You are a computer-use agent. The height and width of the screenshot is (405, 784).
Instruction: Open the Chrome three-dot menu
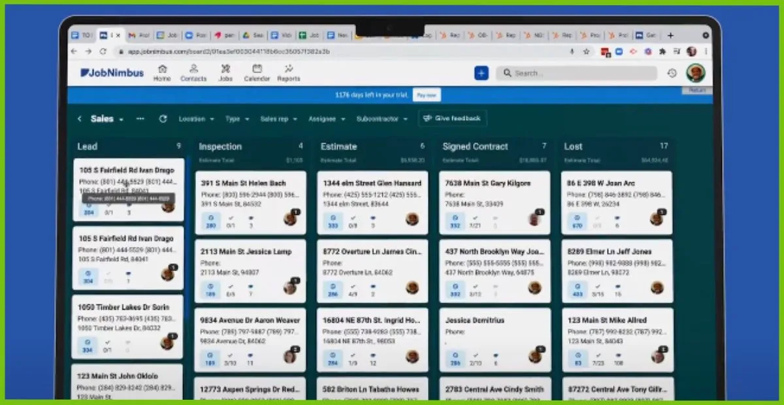(x=706, y=51)
